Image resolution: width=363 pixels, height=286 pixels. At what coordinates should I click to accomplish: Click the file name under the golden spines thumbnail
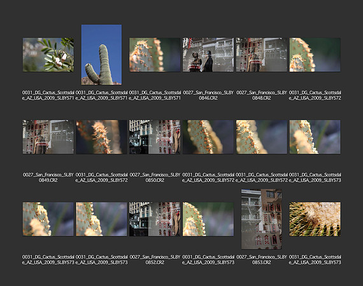point(315,259)
